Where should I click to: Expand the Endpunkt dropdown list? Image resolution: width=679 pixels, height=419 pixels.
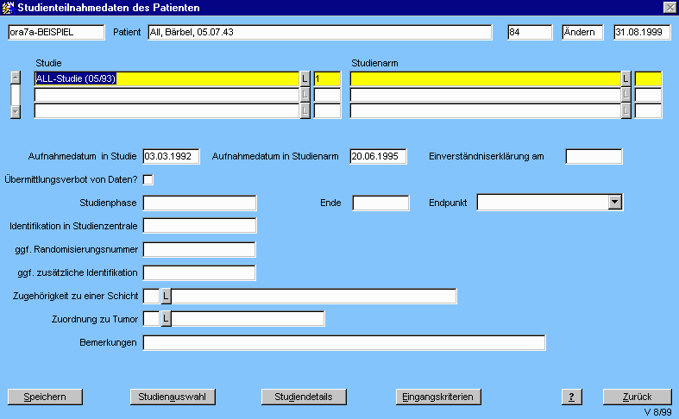coord(614,203)
